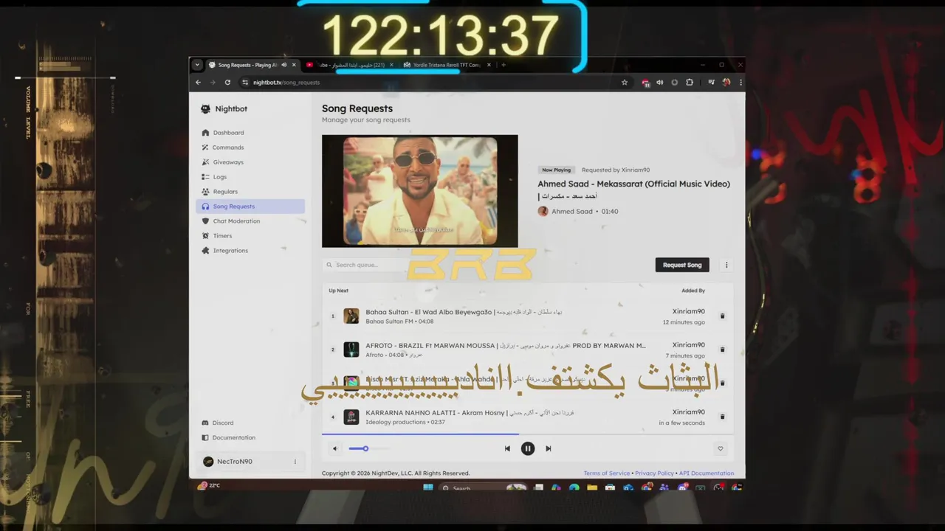Image resolution: width=945 pixels, height=531 pixels.
Task: Pause the currently playing song
Action: [x=528, y=448]
